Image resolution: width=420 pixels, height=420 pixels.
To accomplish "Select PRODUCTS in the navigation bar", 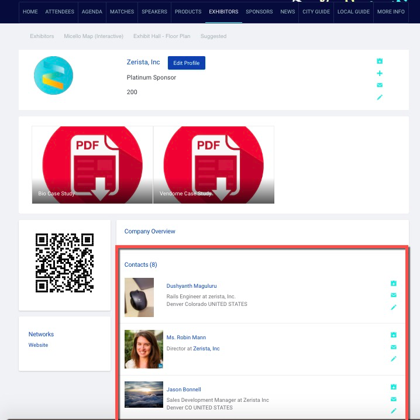I will click(188, 12).
